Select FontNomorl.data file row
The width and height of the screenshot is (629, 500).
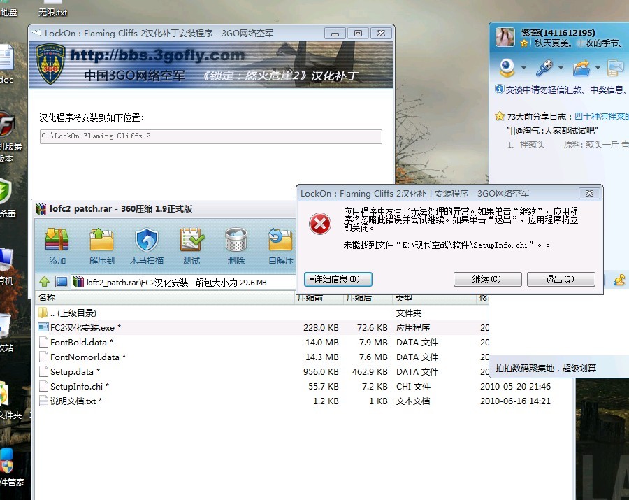pyautogui.click(x=261, y=357)
